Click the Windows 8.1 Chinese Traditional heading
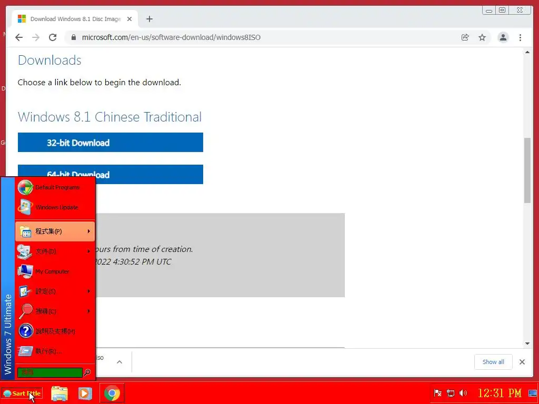 point(109,117)
